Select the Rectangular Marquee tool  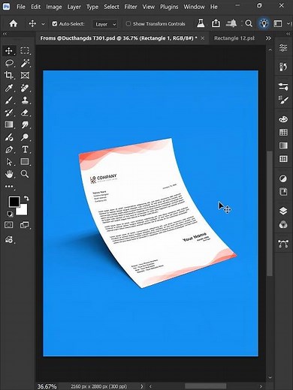click(x=25, y=51)
